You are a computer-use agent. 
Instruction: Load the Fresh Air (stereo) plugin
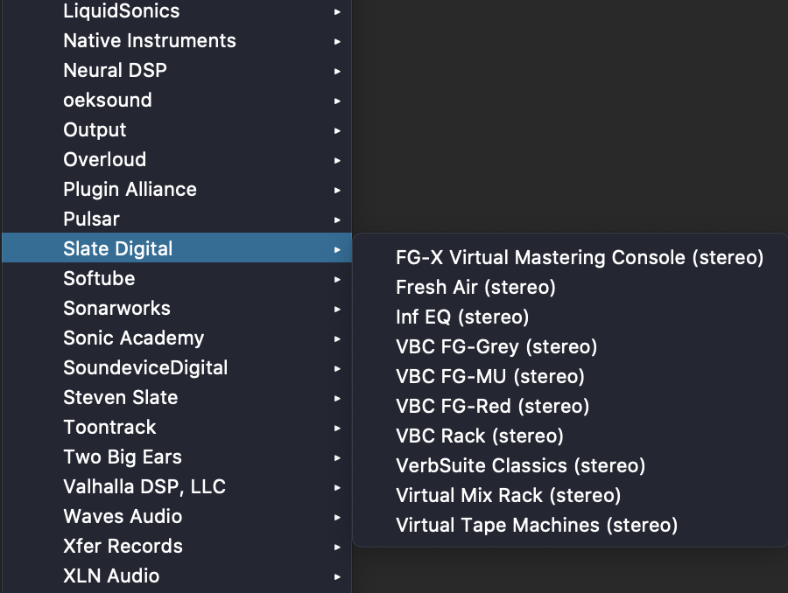[x=570, y=287]
